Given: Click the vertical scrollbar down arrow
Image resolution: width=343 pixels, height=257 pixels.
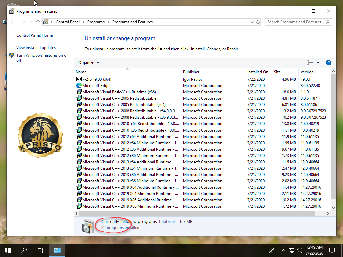Looking at the screenshot, I should point(333,208).
